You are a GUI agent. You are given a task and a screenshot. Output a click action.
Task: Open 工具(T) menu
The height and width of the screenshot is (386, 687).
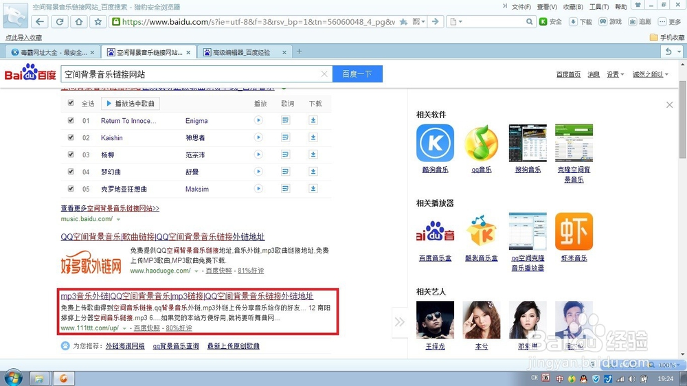(x=599, y=7)
